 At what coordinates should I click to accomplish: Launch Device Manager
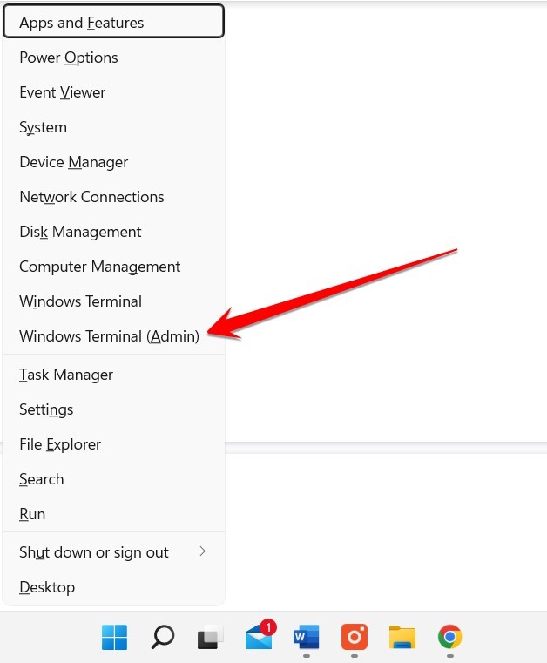click(x=113, y=162)
